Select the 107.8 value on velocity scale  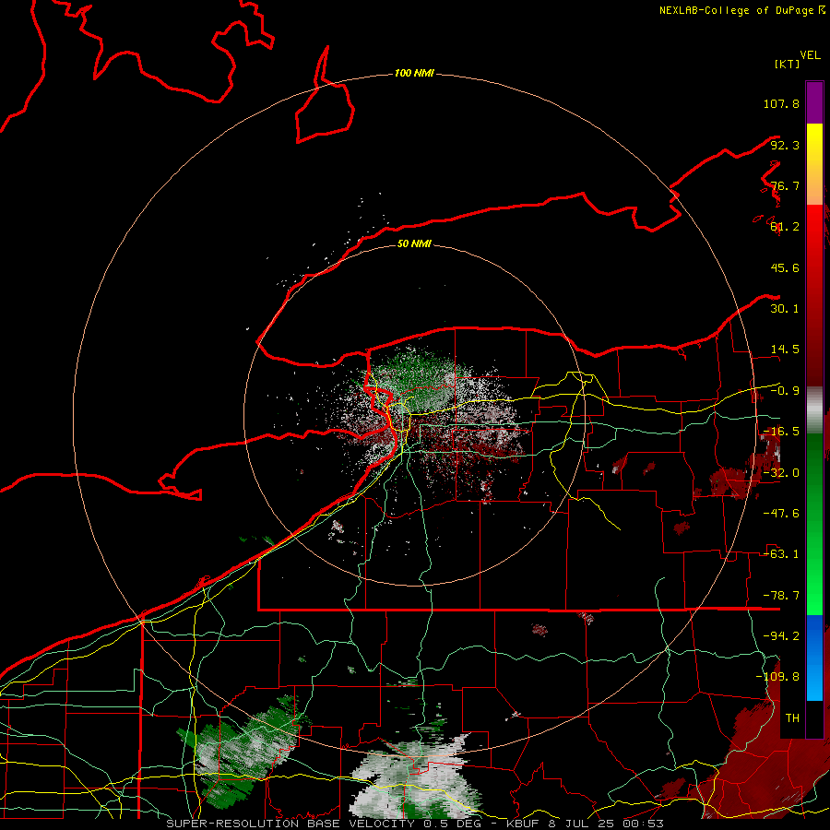tap(781, 103)
